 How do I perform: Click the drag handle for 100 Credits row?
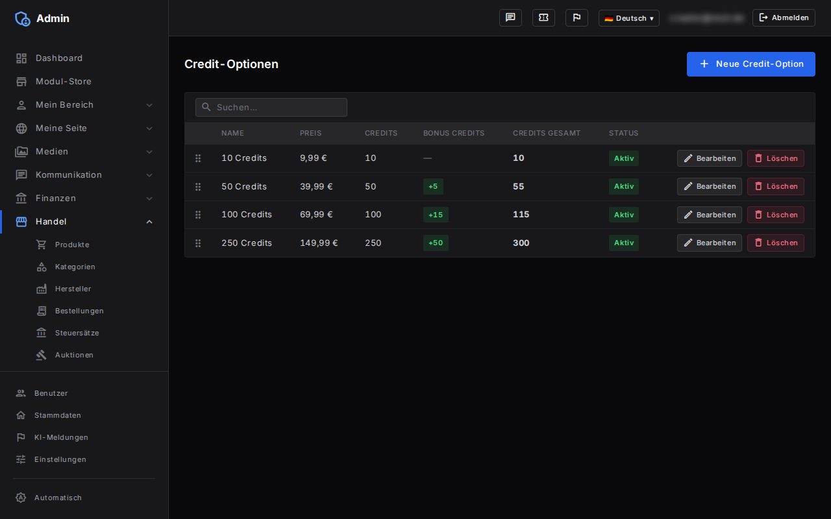(x=198, y=215)
